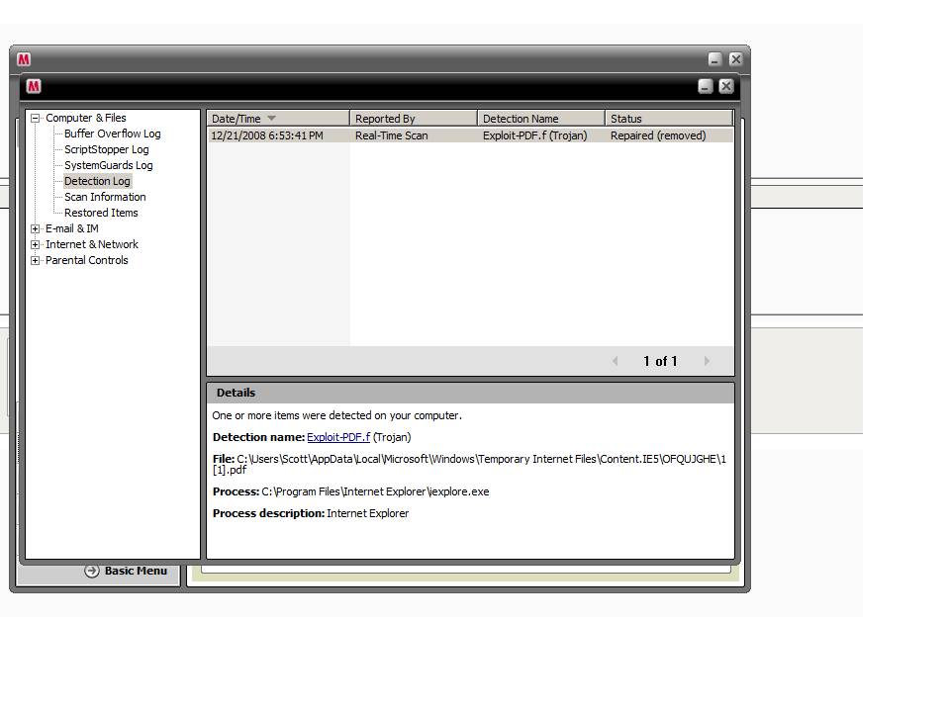Switch to Basic Menu
The image size is (950, 712).
point(136,571)
